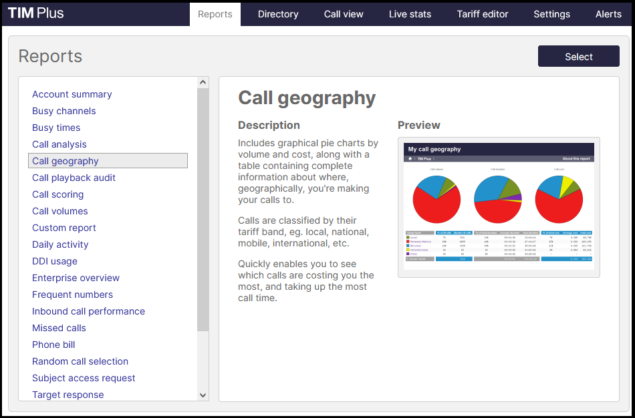Open the Call playback audit report
Screen dimensions: 635x418
tap(74, 178)
